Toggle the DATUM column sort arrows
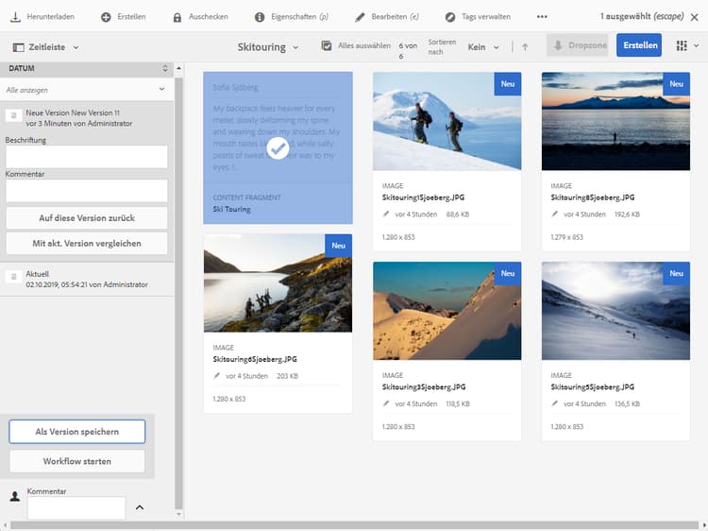The width and height of the screenshot is (708, 531). (165, 68)
